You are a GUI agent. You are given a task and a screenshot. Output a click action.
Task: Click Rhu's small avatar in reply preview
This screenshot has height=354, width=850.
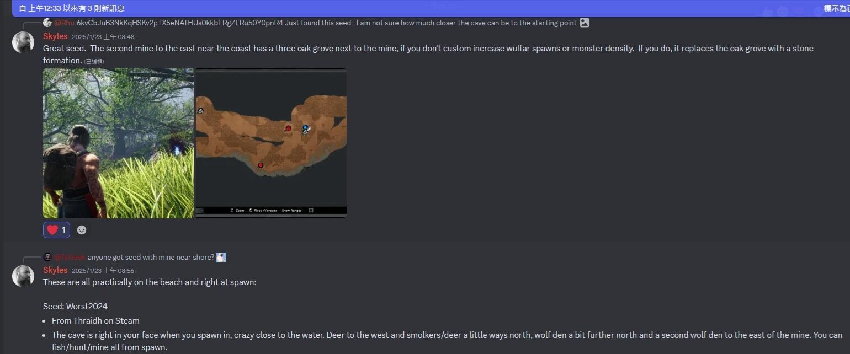point(47,23)
